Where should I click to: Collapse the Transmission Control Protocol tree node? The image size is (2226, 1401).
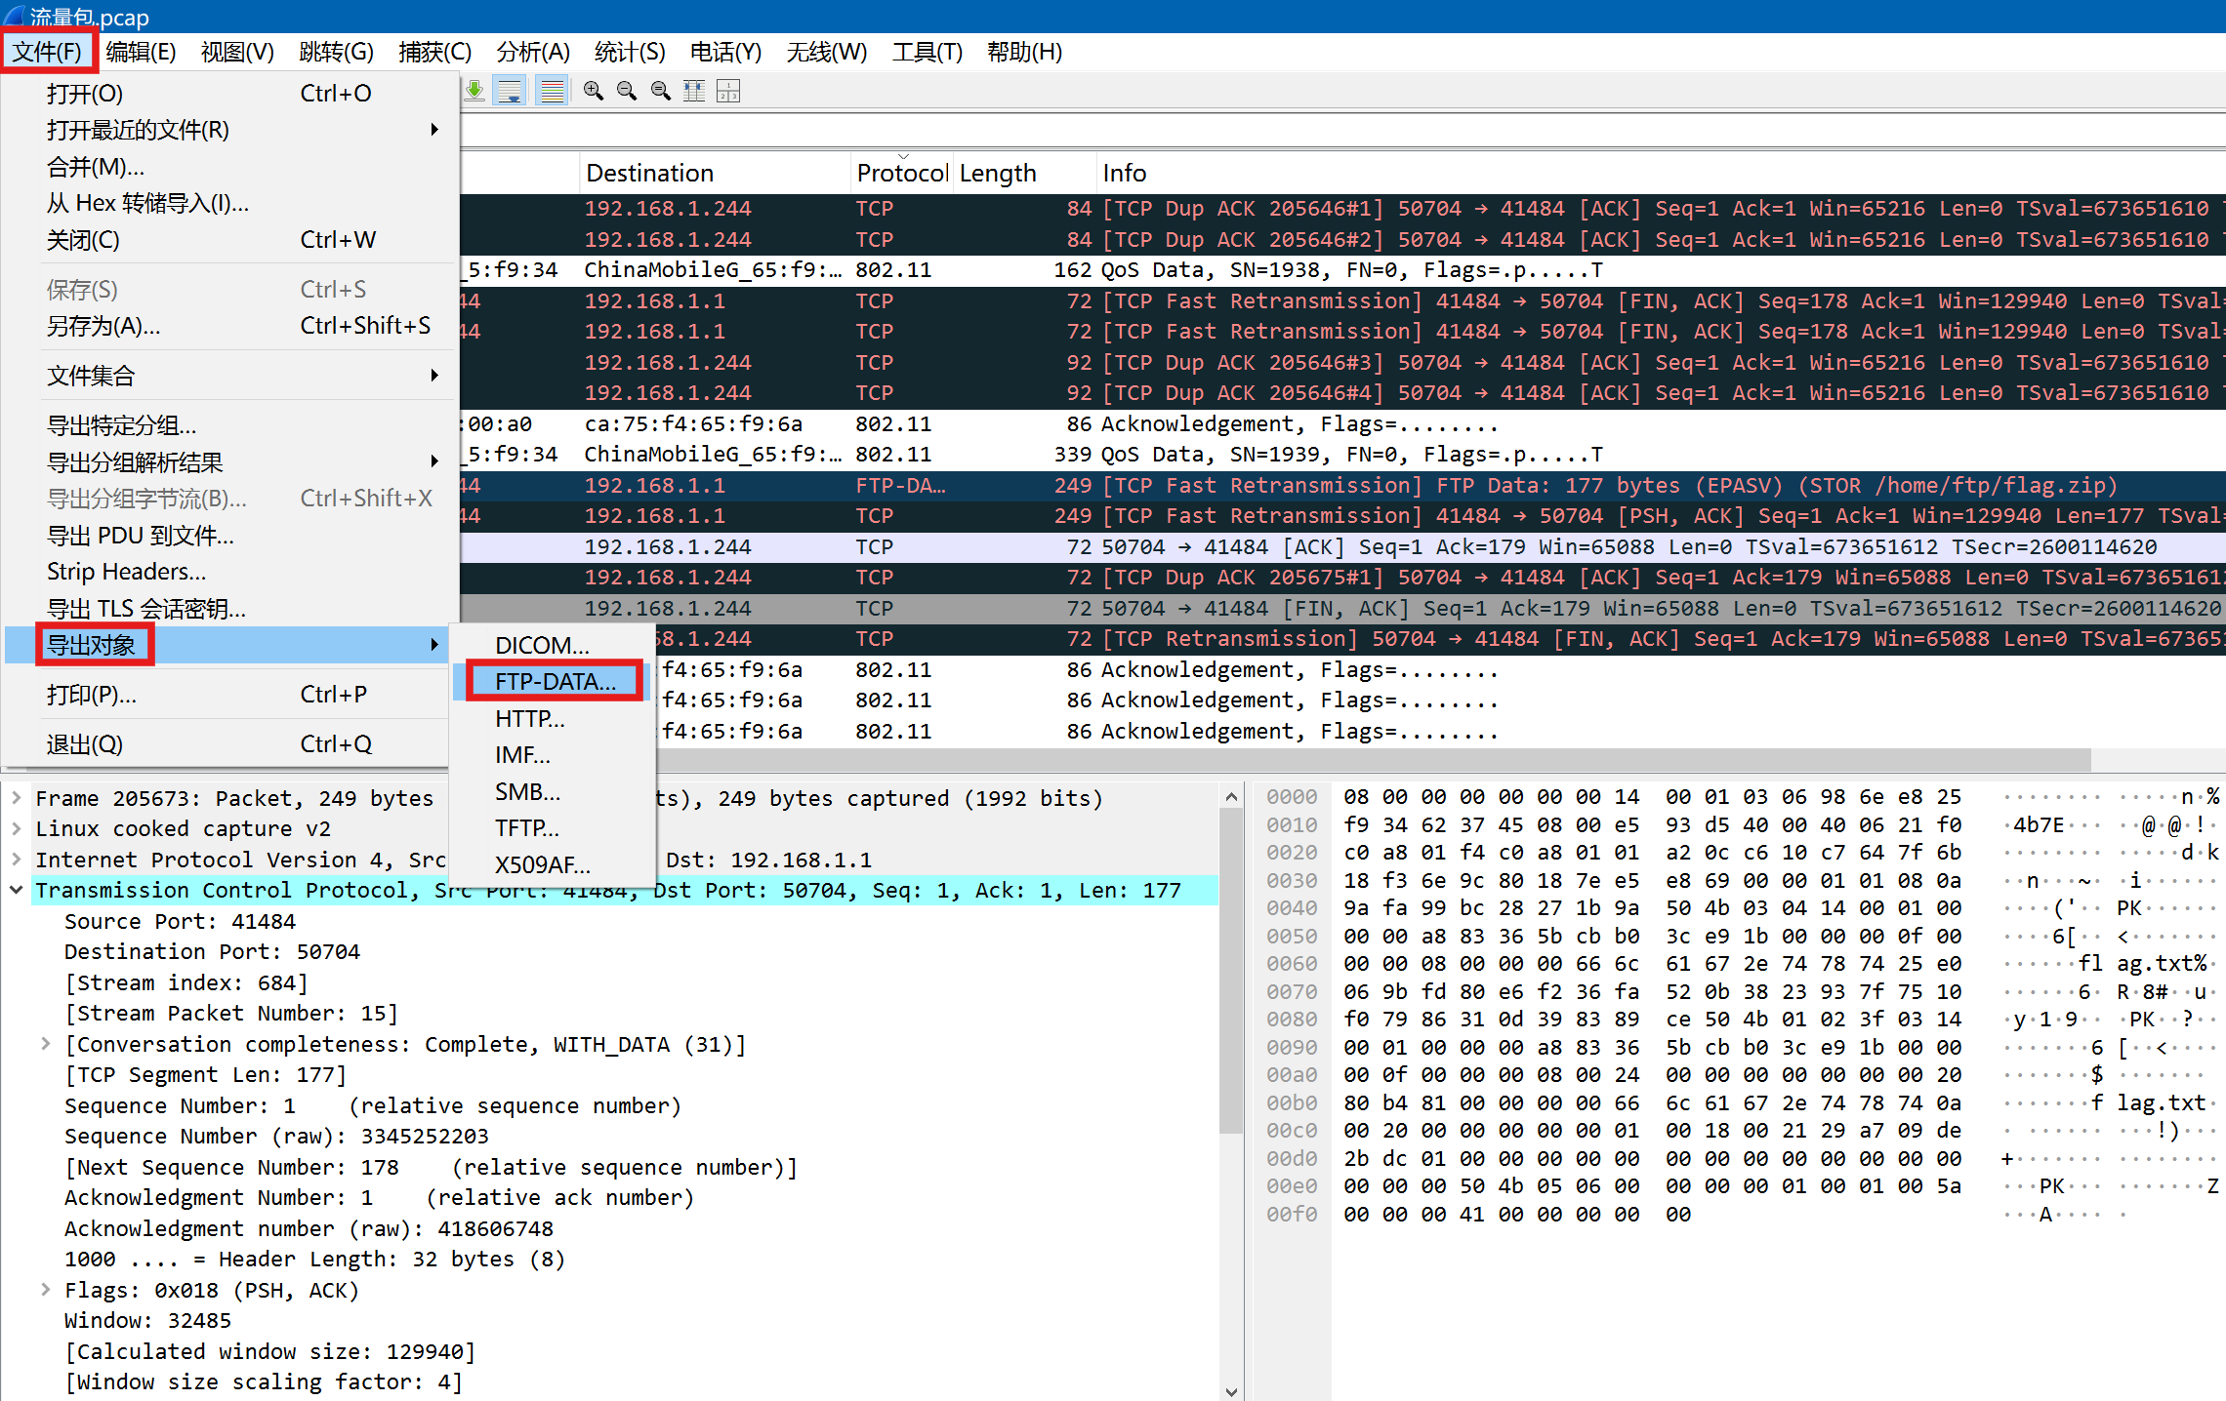[17, 890]
